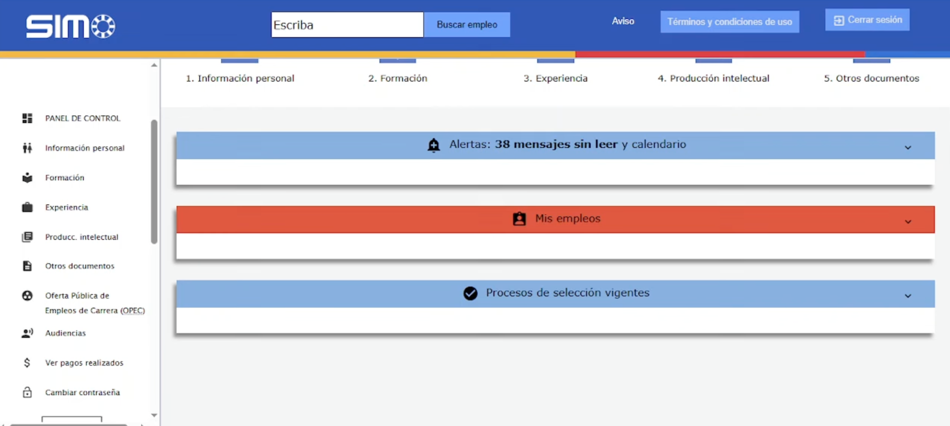
Task: Expand the Alertas messages section
Action: [x=908, y=148]
